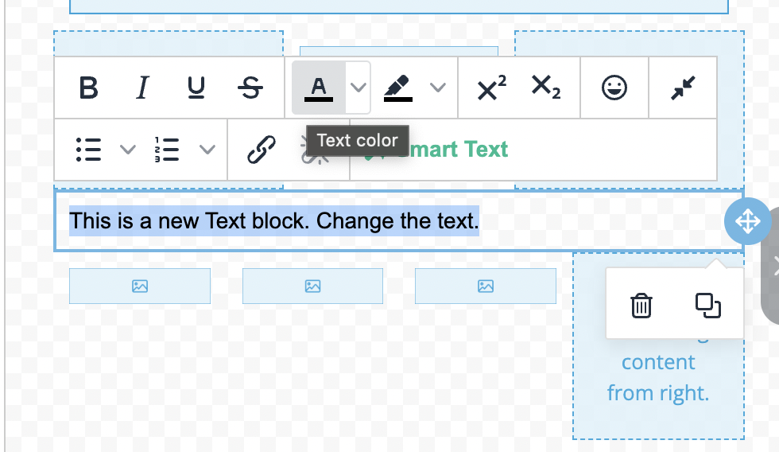Expand the highlight color dropdown
The height and width of the screenshot is (452, 779).
(x=438, y=88)
